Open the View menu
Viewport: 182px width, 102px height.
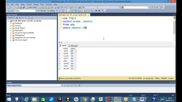tap(17, 5)
